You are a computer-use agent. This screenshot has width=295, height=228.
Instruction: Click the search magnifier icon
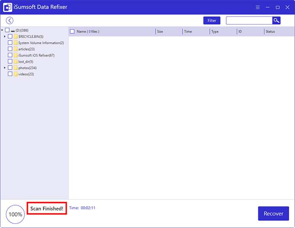[276, 21]
